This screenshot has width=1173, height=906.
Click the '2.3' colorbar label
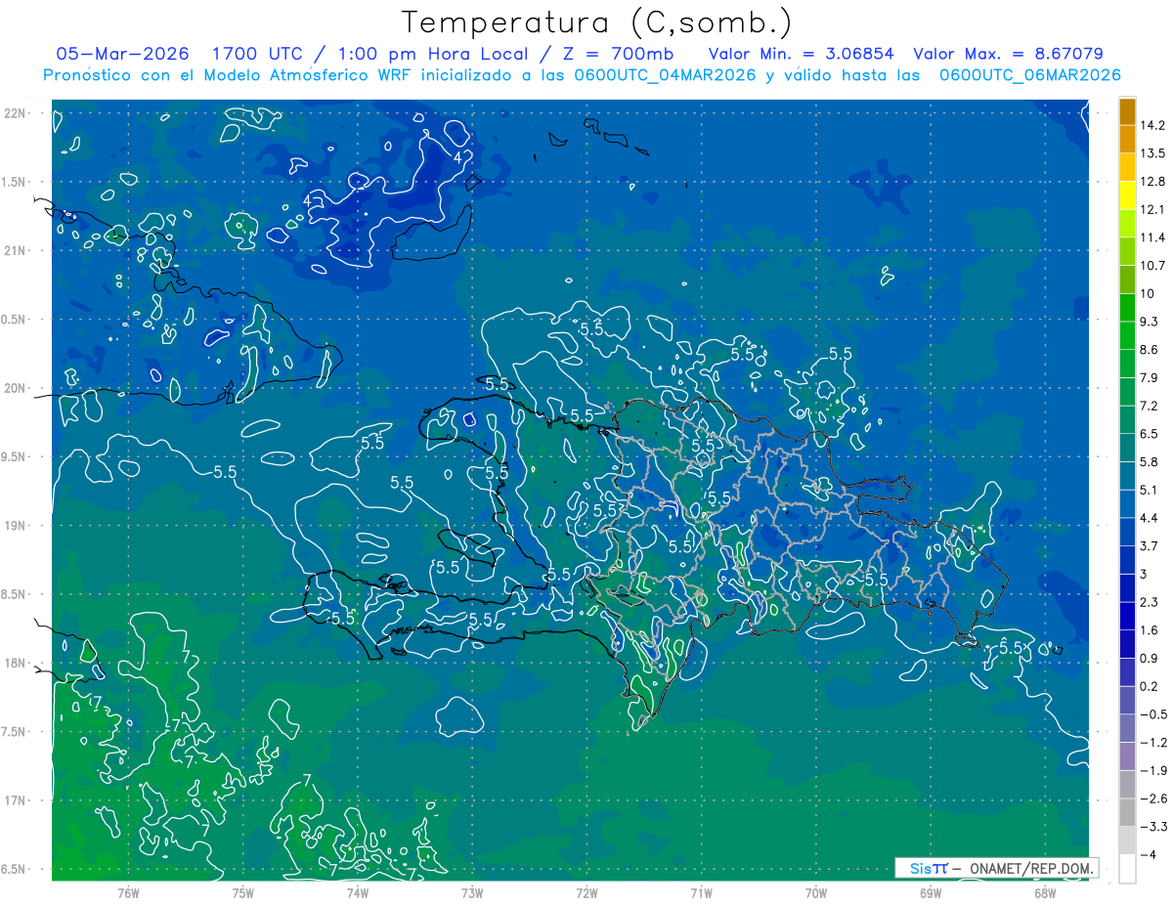tap(1149, 602)
